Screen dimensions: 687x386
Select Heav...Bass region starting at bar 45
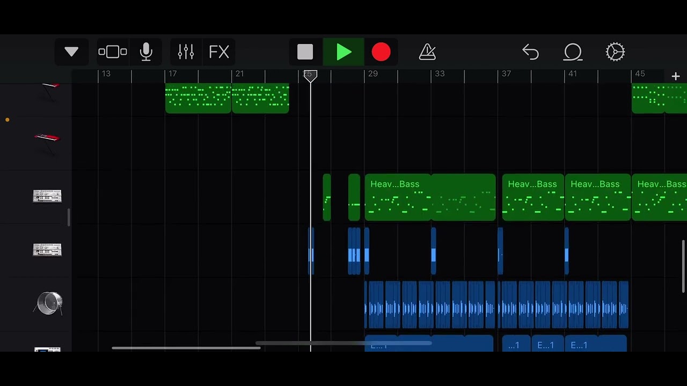click(x=659, y=197)
